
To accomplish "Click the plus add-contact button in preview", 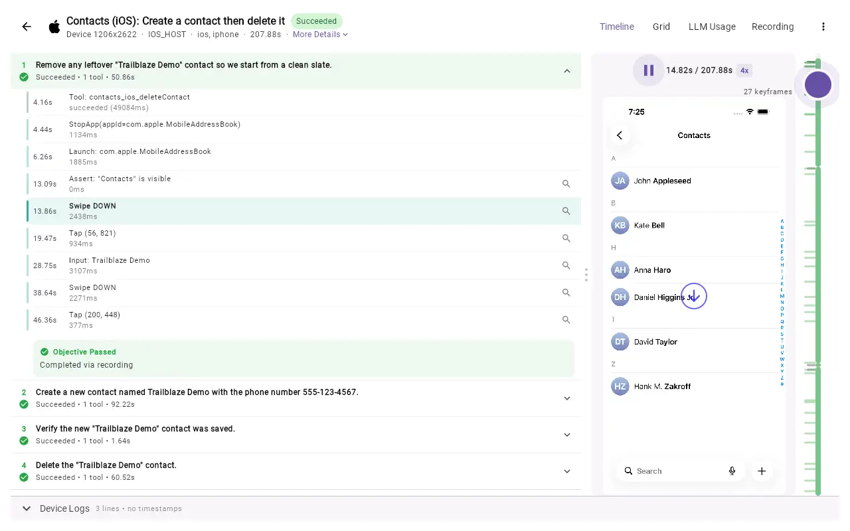I will [762, 471].
